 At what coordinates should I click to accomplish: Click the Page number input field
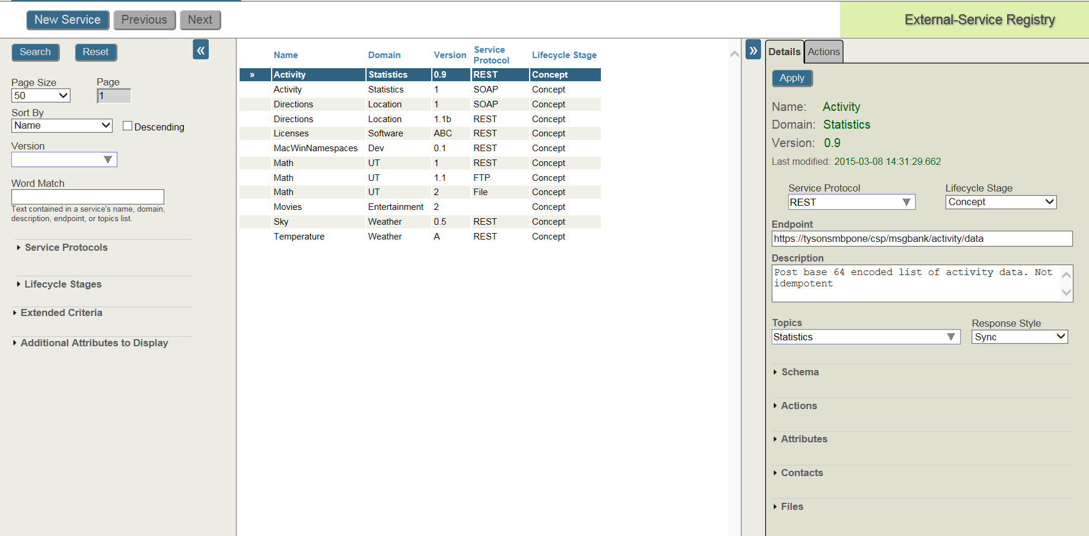click(x=114, y=95)
